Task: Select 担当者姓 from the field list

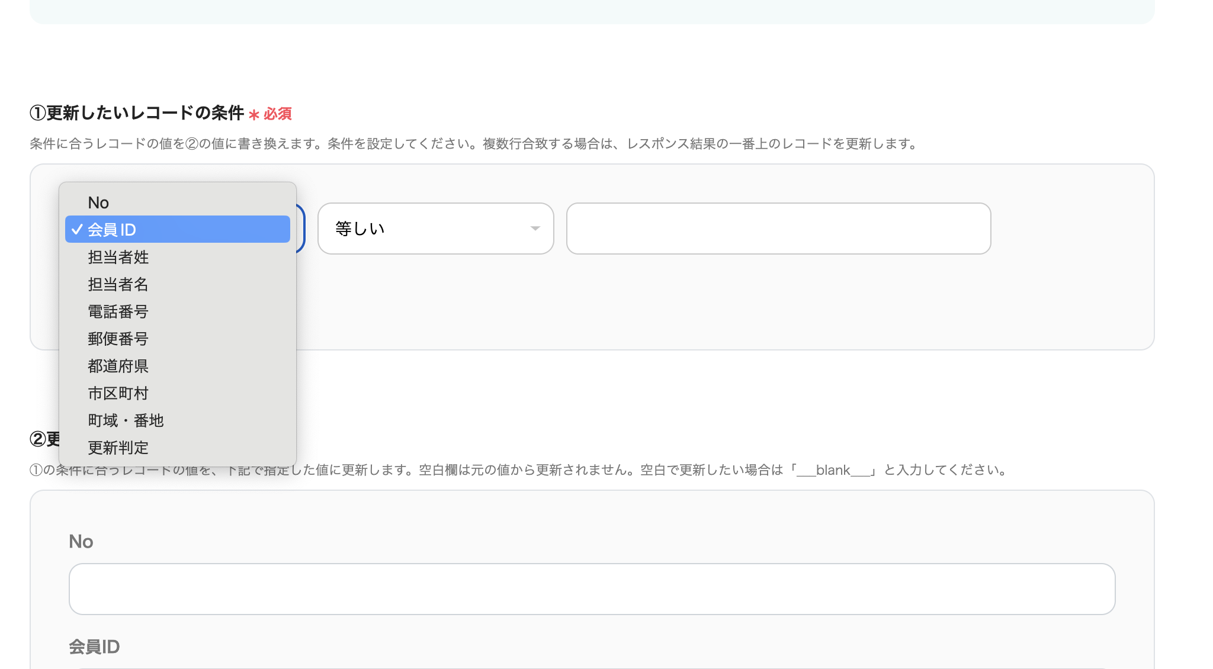Action: coord(118,257)
